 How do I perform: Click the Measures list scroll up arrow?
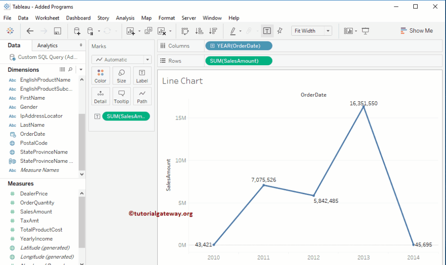[x=82, y=194]
